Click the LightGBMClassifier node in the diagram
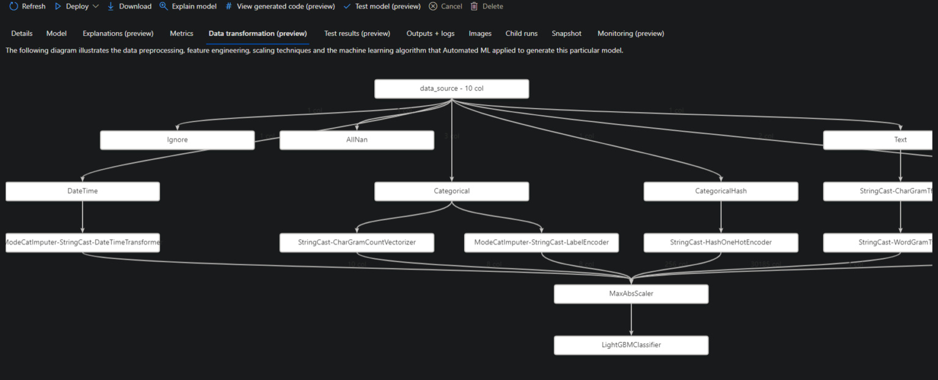Screen dimensions: 938x380 coord(631,345)
